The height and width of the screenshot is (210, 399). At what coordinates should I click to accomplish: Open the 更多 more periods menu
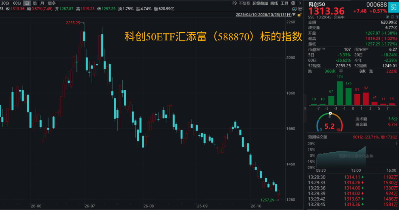click(52, 3)
